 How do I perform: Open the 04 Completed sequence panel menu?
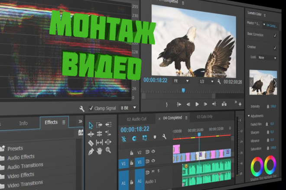[x=186, y=118]
